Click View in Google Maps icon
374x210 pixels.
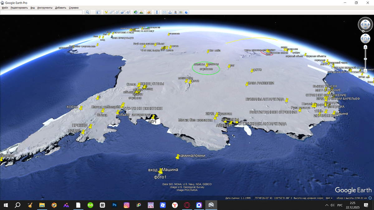pos(181,12)
